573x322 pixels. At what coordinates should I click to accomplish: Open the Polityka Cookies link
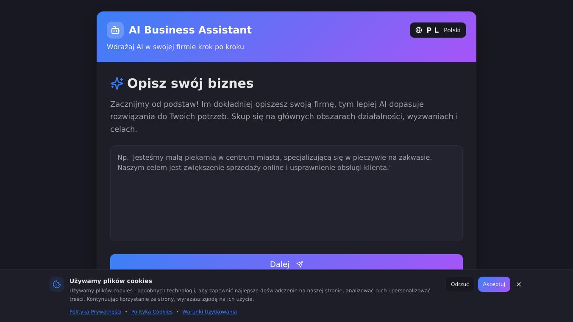(x=152, y=312)
